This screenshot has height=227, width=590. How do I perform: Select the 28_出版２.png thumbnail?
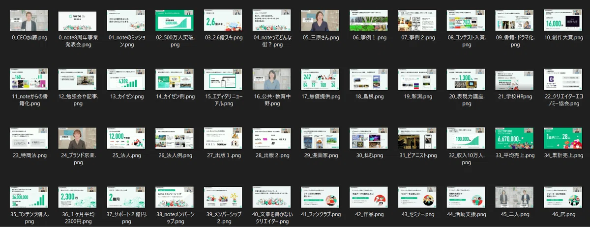click(x=272, y=139)
